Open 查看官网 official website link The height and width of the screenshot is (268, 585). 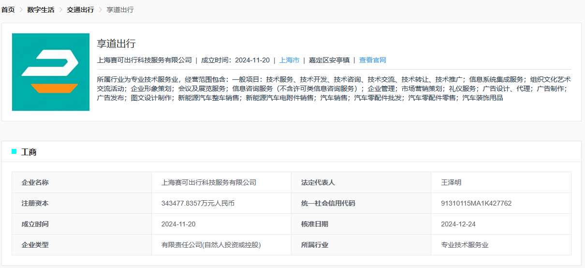click(372, 60)
